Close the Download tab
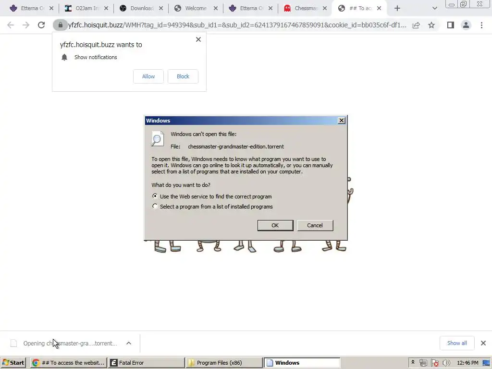The width and height of the screenshot is (492, 369). (x=161, y=9)
